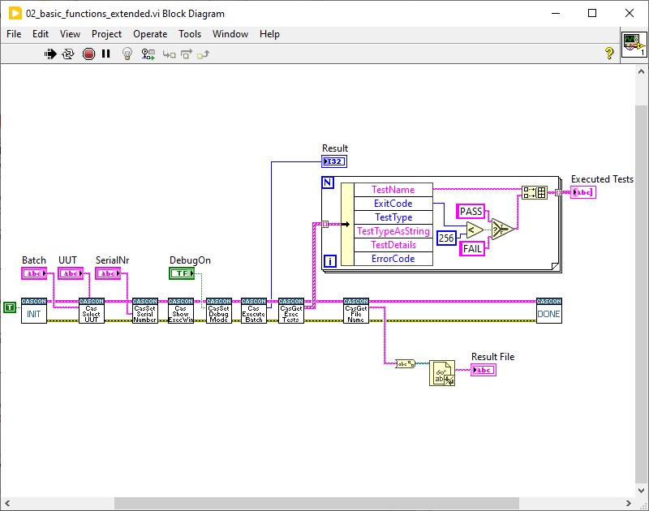Click TestType in the unbundle node
The height and width of the screenshot is (511, 649).
coord(393,217)
